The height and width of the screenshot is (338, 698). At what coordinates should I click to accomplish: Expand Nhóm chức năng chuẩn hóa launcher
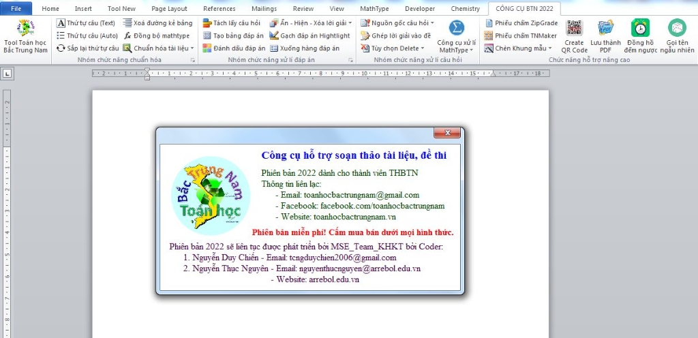pyautogui.click(x=193, y=59)
